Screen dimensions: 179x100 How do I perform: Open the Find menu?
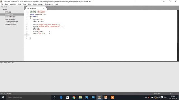coord(19,4)
